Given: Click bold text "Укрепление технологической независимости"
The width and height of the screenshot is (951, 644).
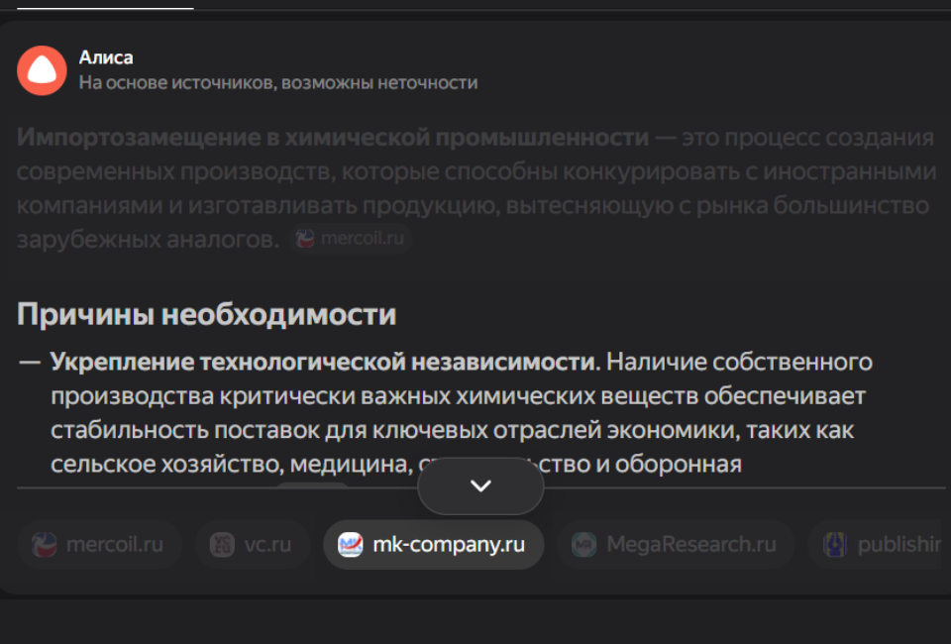Looking at the screenshot, I should click(x=325, y=362).
